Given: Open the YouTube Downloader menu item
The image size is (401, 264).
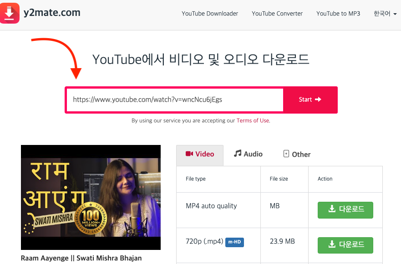Looking at the screenshot, I should 209,14.
